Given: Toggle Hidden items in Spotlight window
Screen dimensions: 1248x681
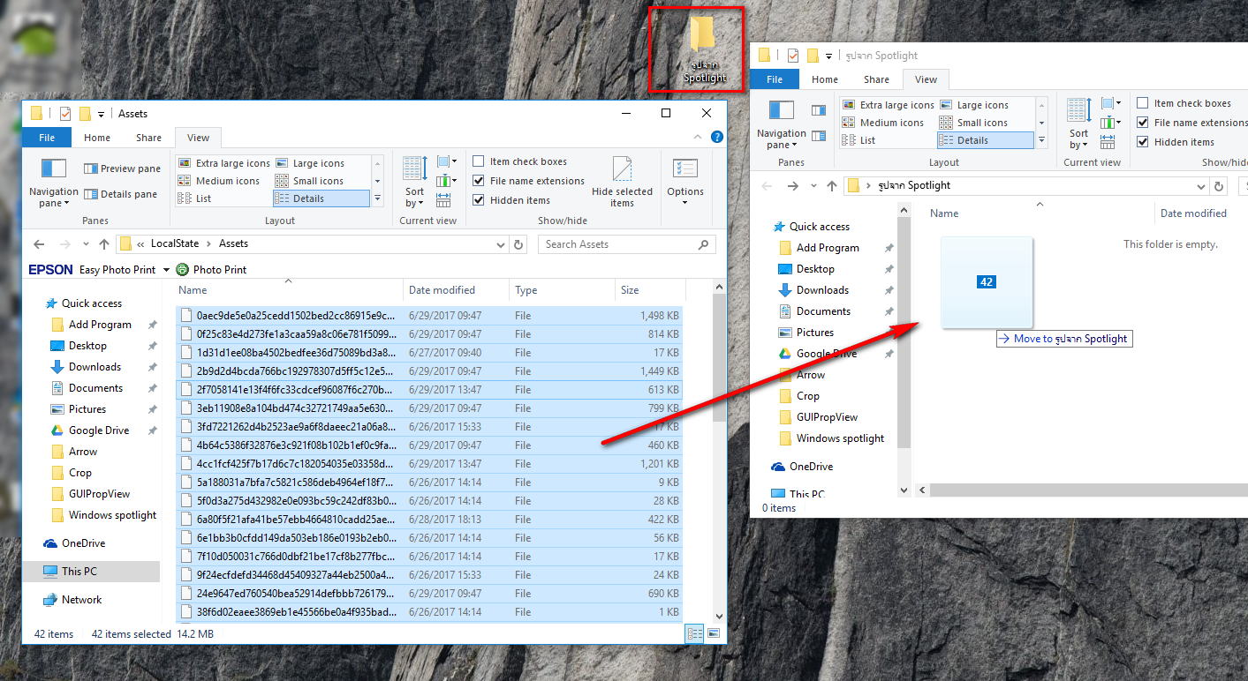Looking at the screenshot, I should tap(1176, 142).
